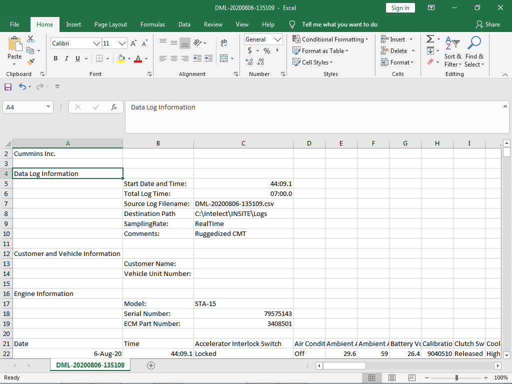Click the Sign in button
This screenshot has height=384, width=512.
coord(400,7)
